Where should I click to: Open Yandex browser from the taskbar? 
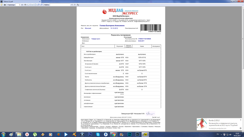point(27,134)
